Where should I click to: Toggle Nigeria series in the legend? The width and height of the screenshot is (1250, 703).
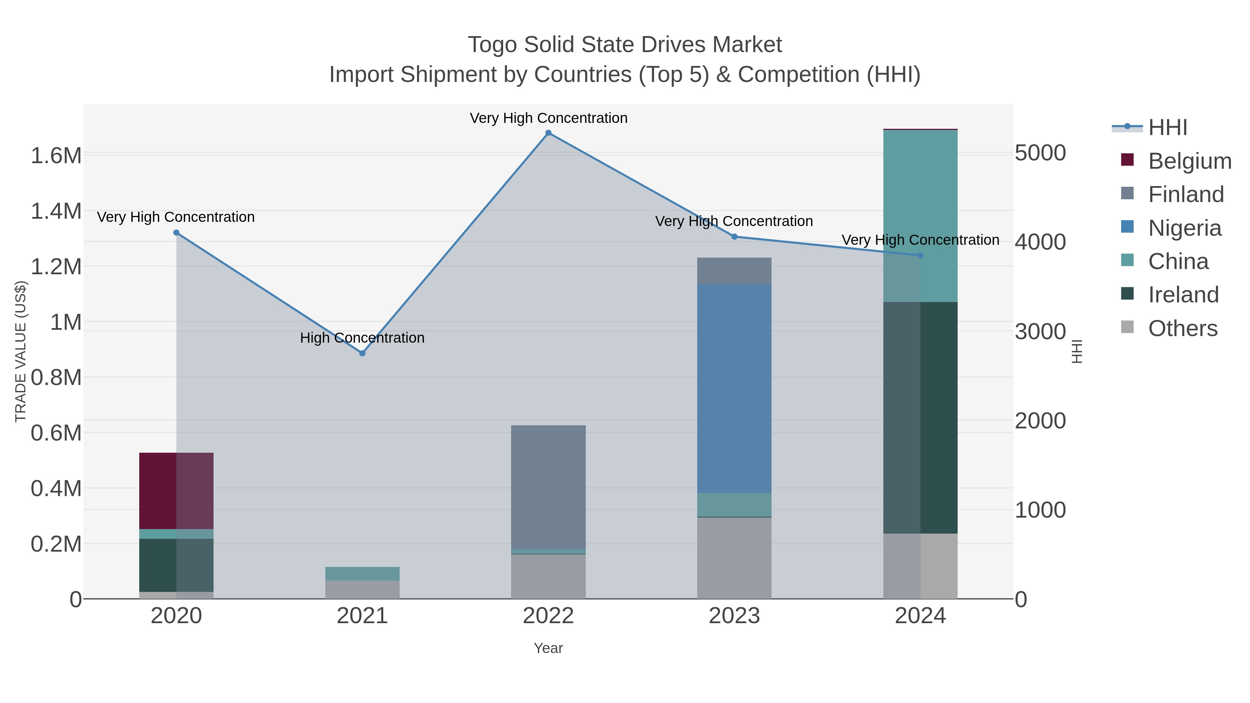point(1171,228)
